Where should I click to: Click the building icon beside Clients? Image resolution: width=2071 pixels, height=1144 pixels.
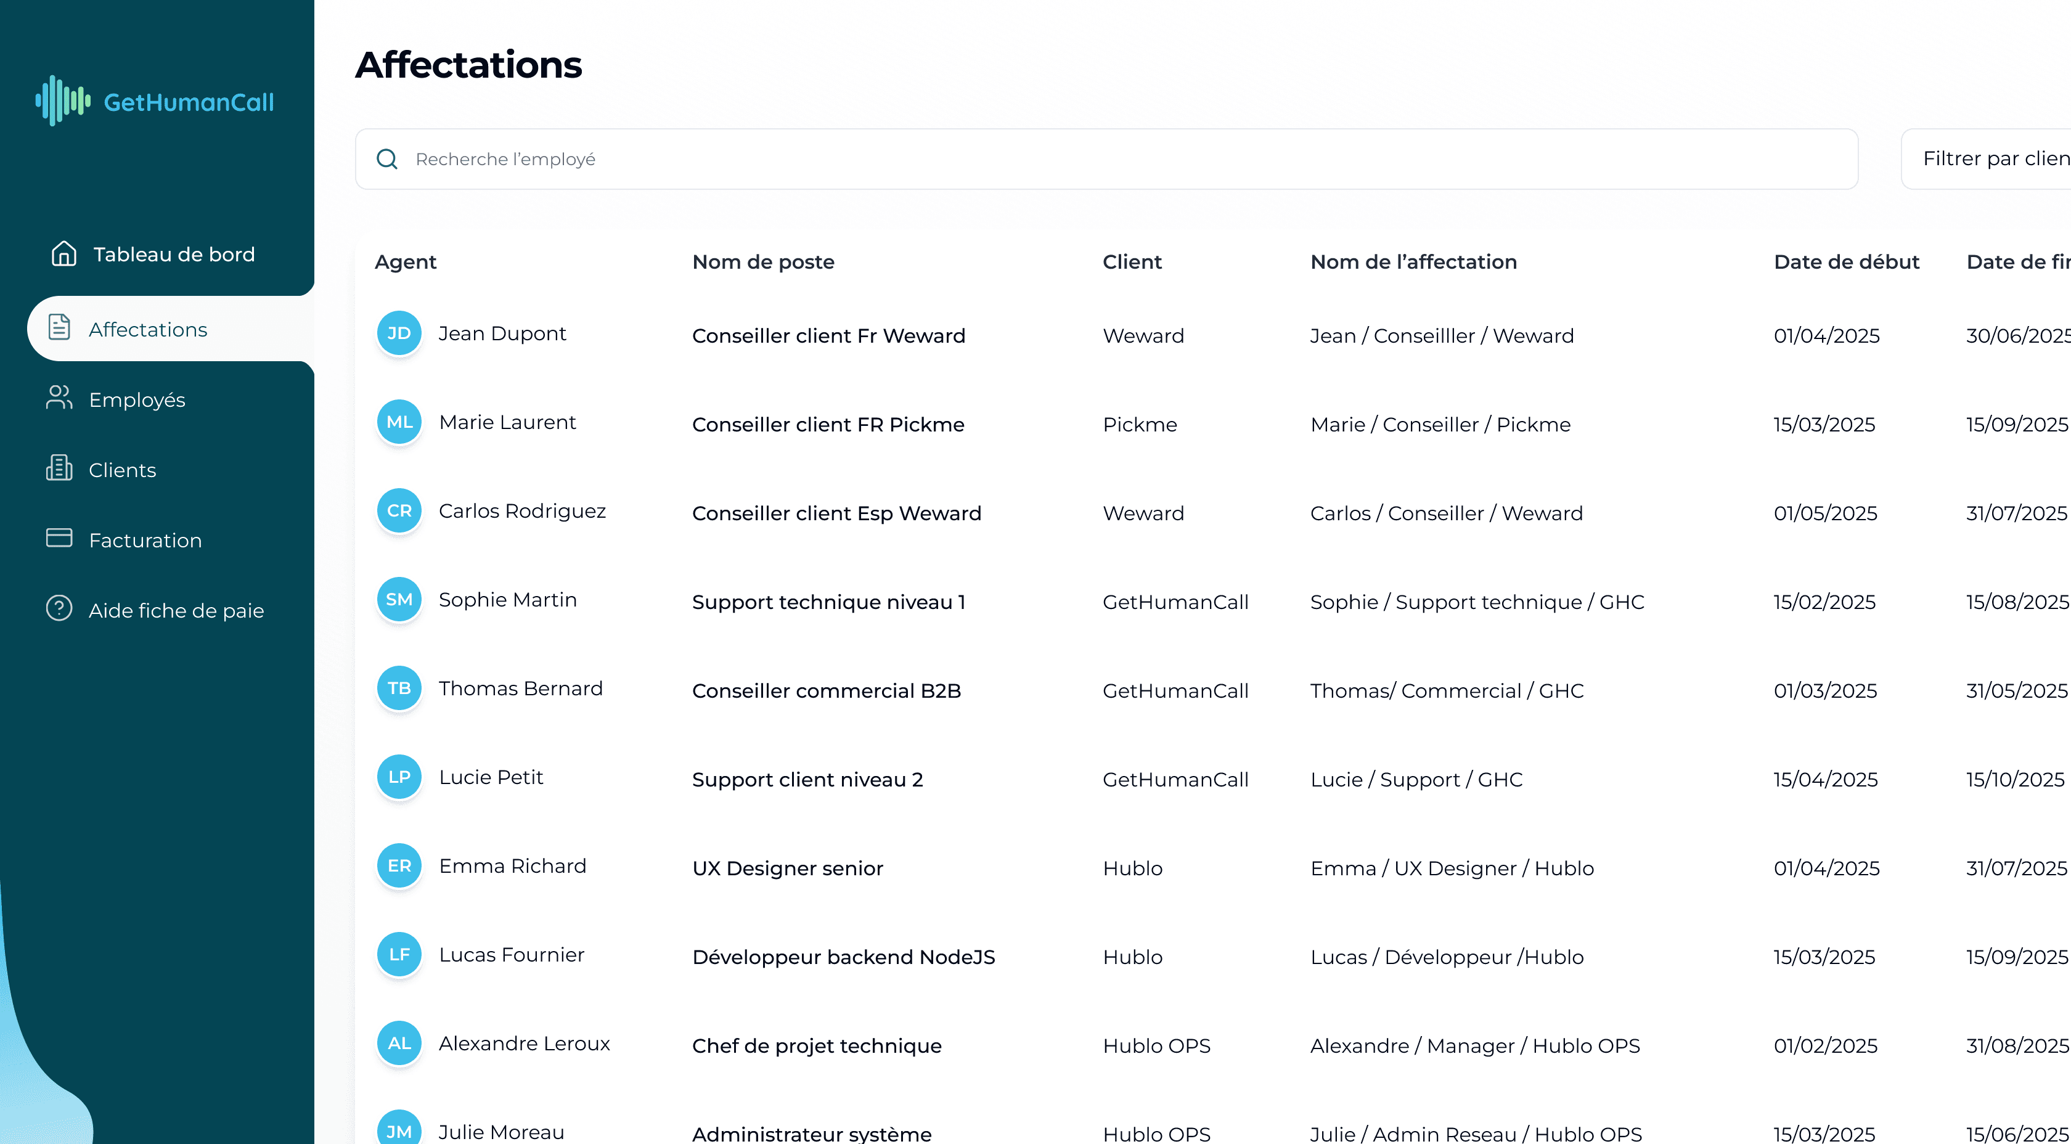(x=59, y=468)
